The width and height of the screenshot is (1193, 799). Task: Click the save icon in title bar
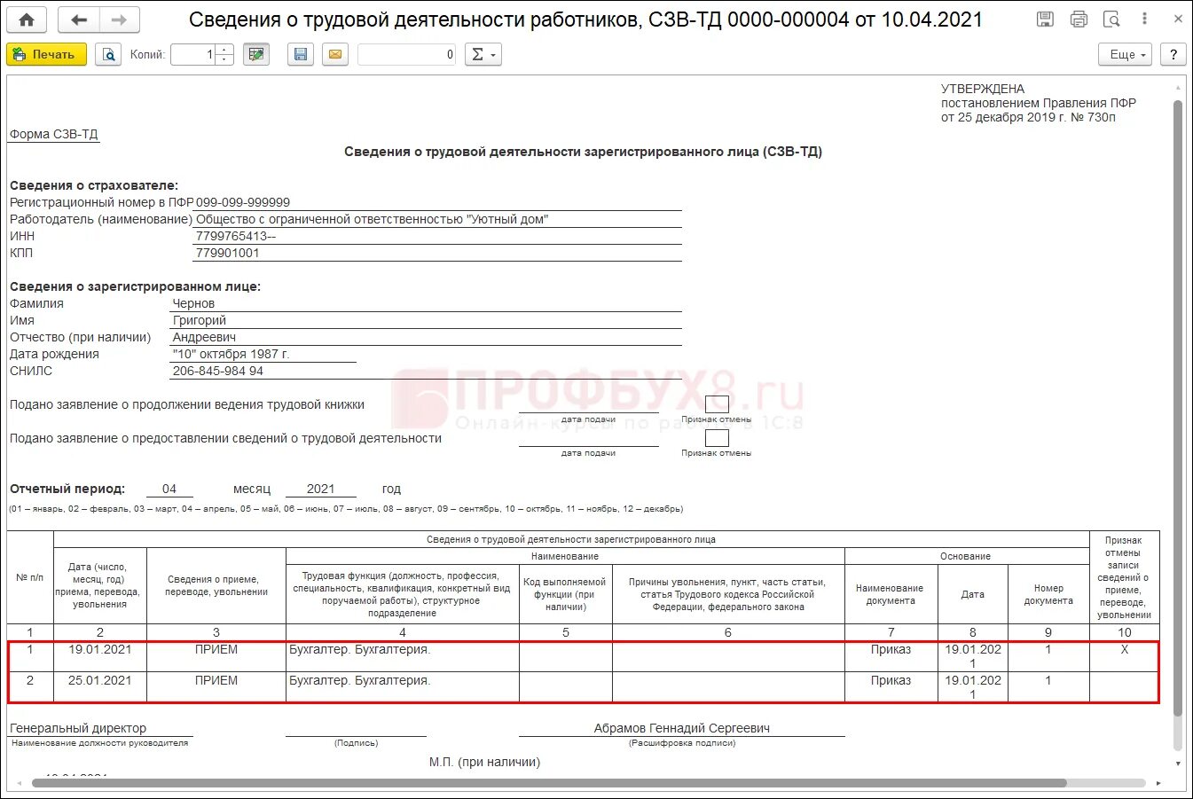tap(1045, 20)
